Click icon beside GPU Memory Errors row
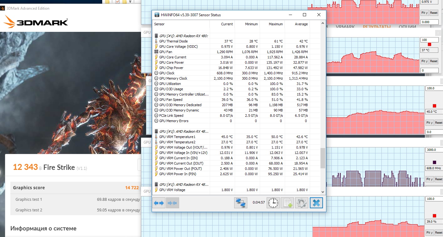This screenshot has width=443, height=237. click(x=156, y=121)
